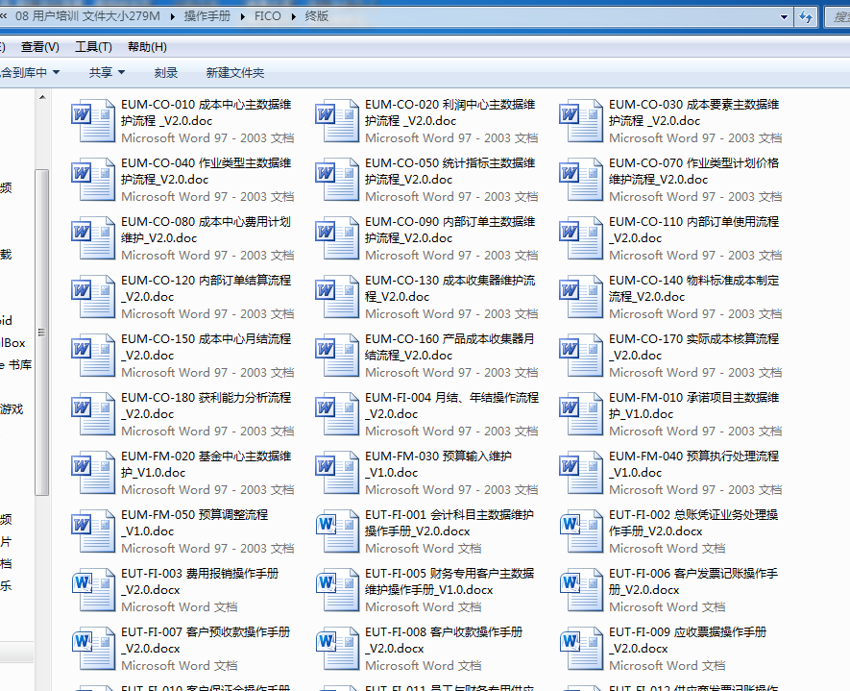Select icon of EUM-CO-040 作业类型主数据维护流程
Viewport: 850px width, 691px height.
point(93,179)
